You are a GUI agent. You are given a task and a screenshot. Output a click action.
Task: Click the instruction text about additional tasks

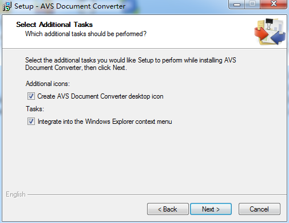pos(130,64)
